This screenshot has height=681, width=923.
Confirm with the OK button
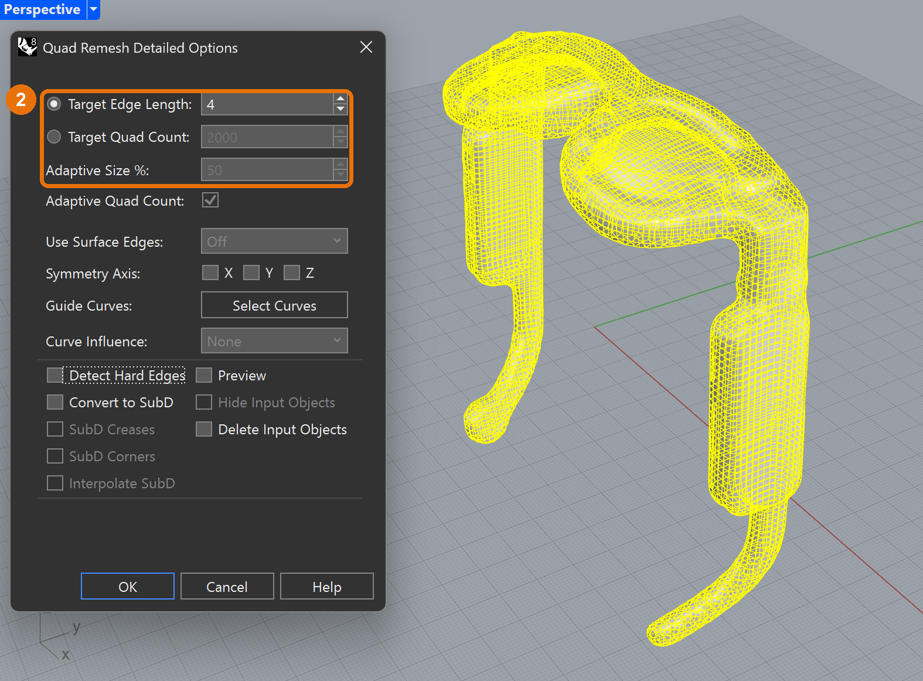coord(128,586)
